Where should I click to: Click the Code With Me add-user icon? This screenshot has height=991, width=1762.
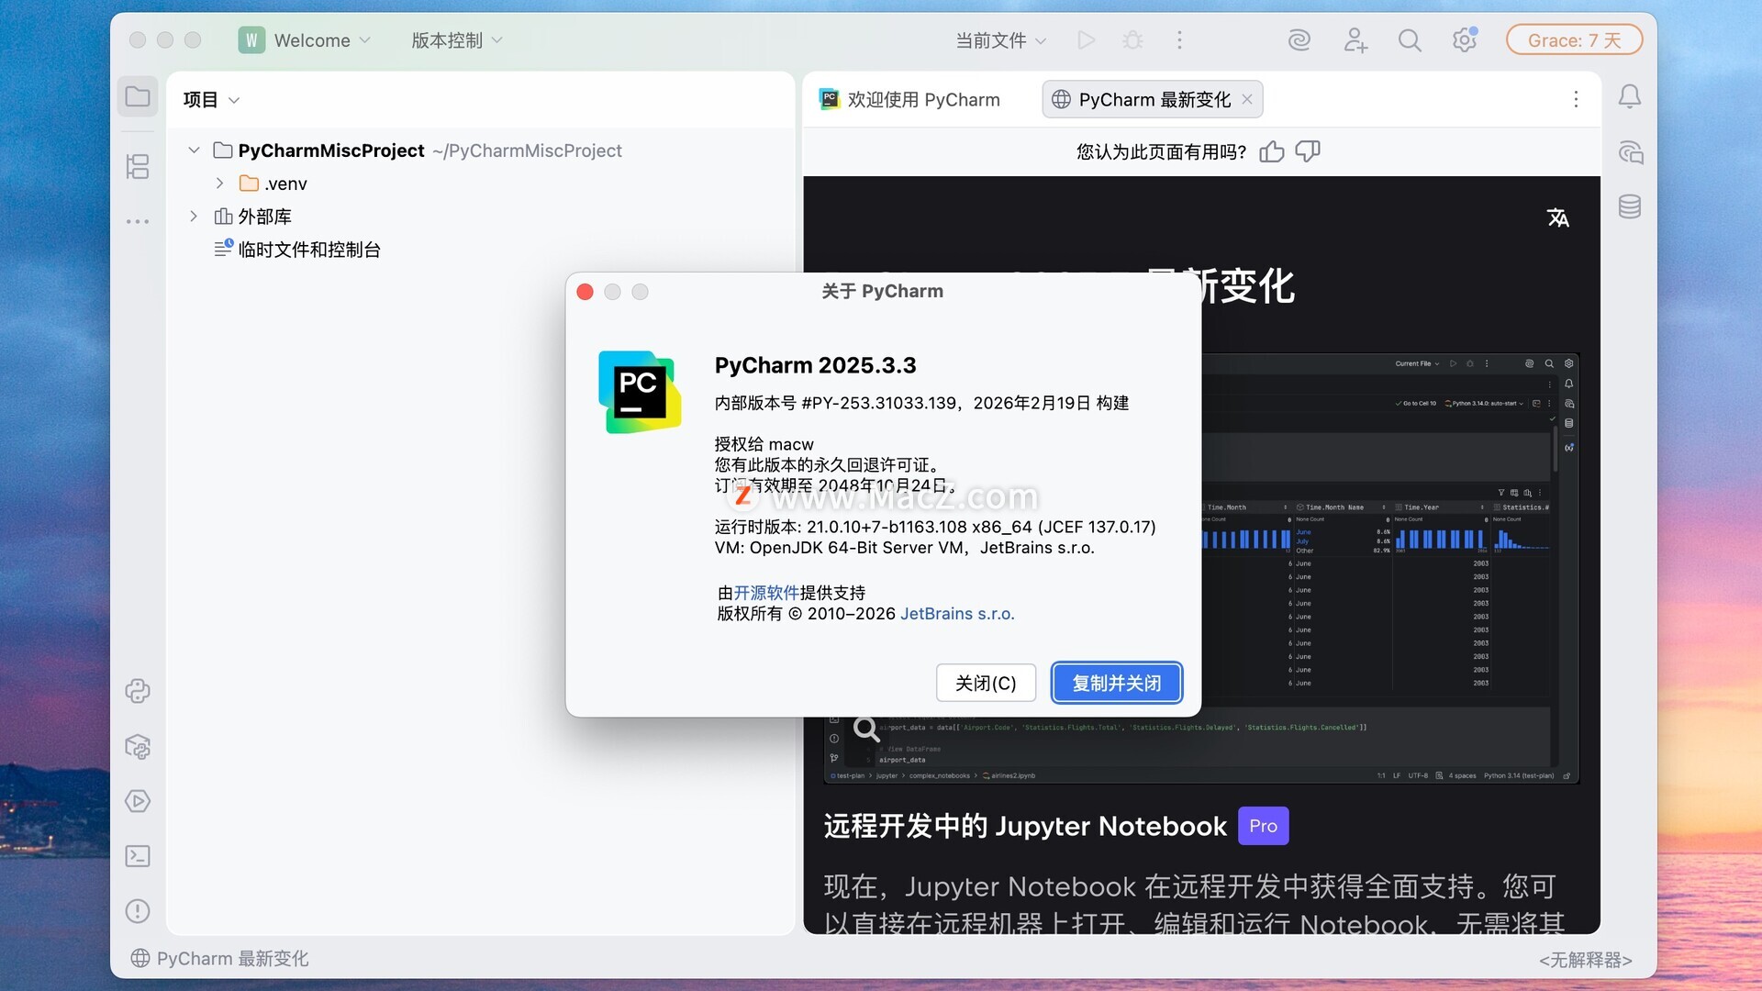(x=1355, y=40)
